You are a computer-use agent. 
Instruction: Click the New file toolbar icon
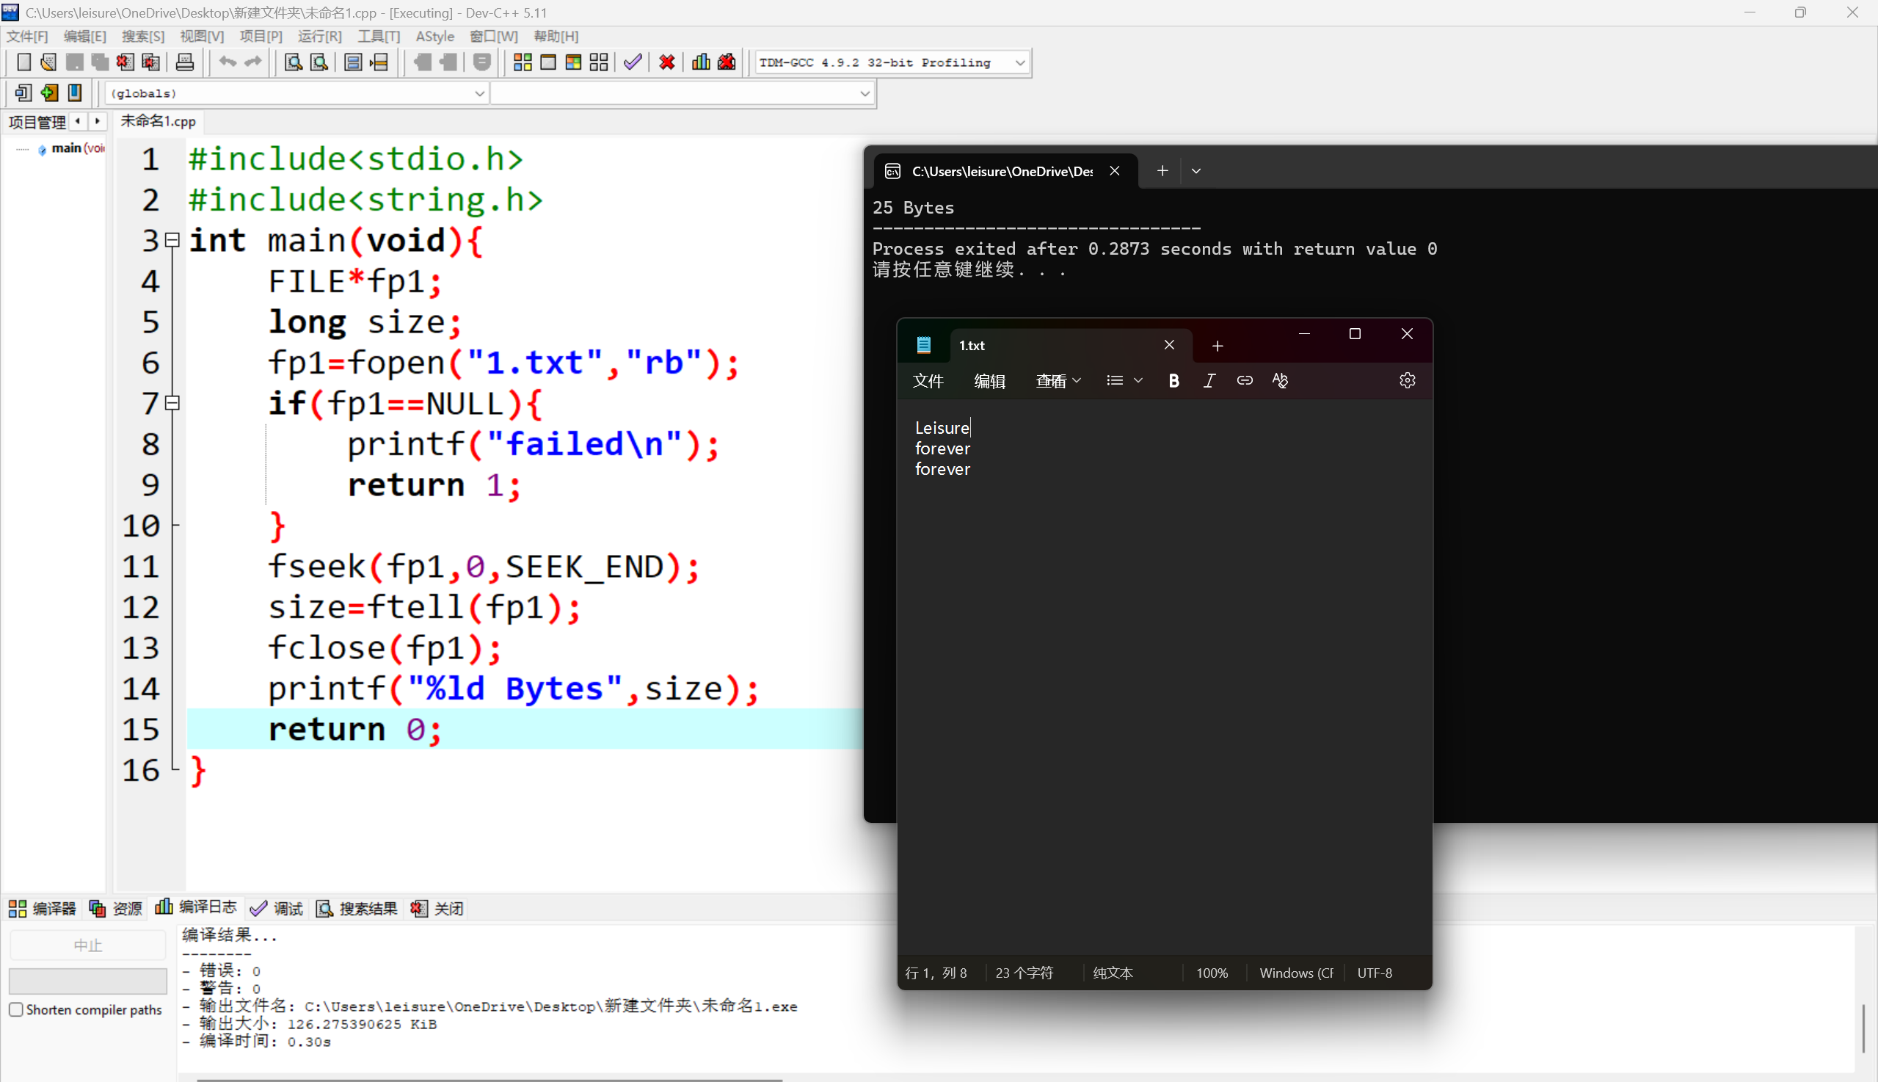coord(23,62)
